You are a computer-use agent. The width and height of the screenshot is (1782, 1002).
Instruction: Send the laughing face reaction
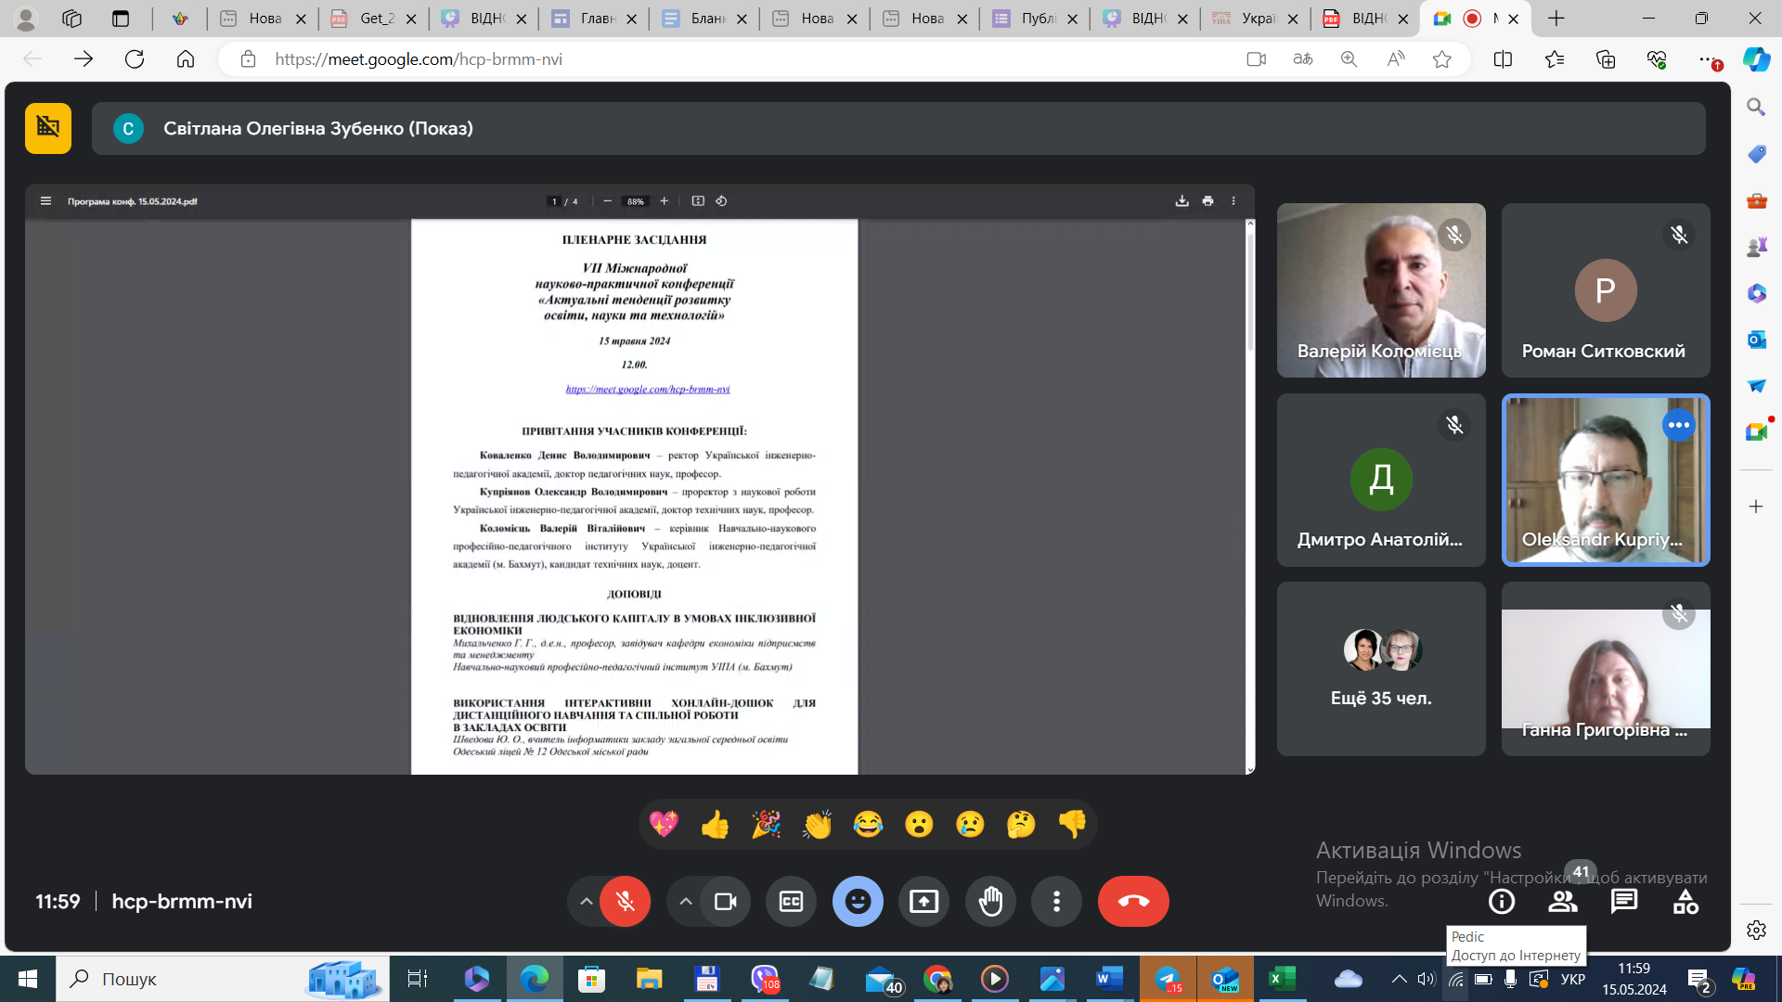tap(868, 824)
